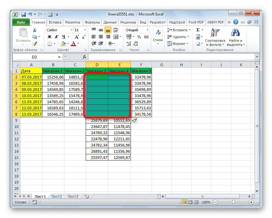Click the increase decimal icon
272x218 pixels.
click(x=128, y=43)
